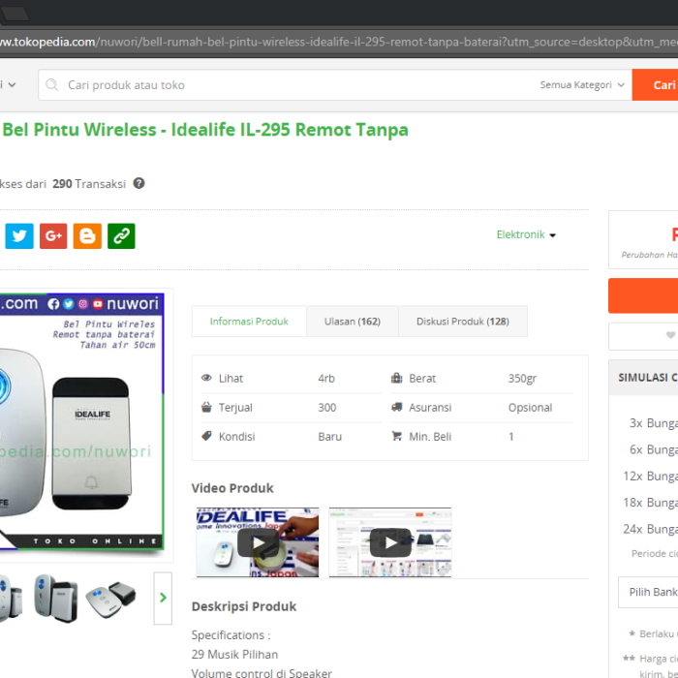This screenshot has height=678, width=678.
Task: Click the Perubahan Harga note
Action: 650,255
